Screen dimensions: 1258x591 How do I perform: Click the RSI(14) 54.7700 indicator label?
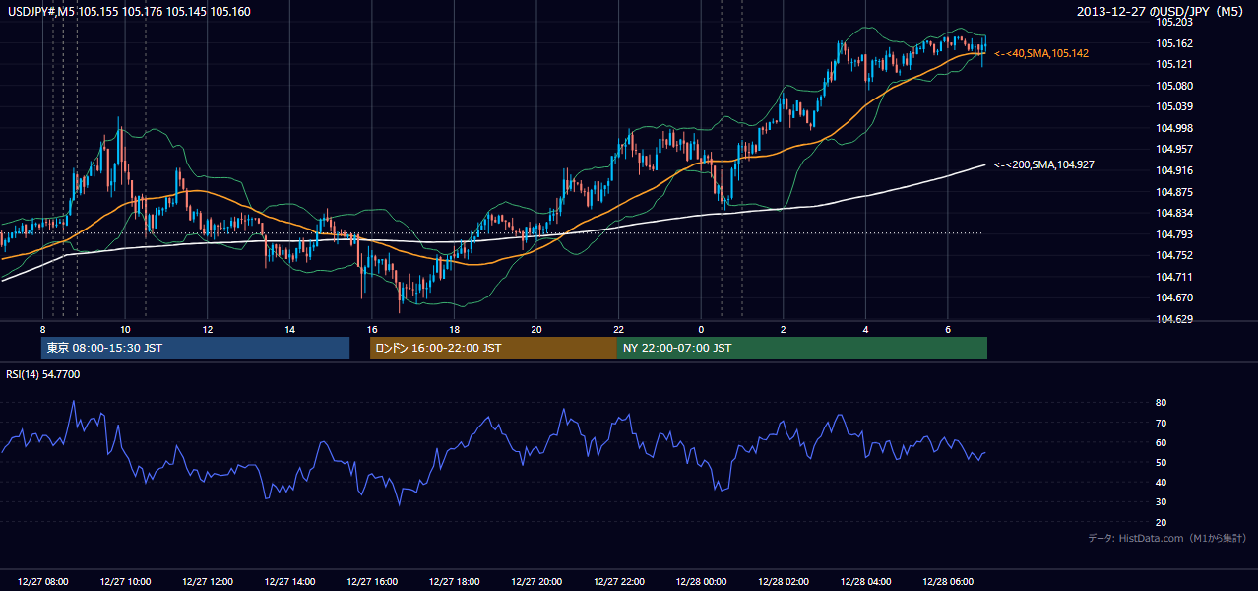pyautogui.click(x=43, y=374)
